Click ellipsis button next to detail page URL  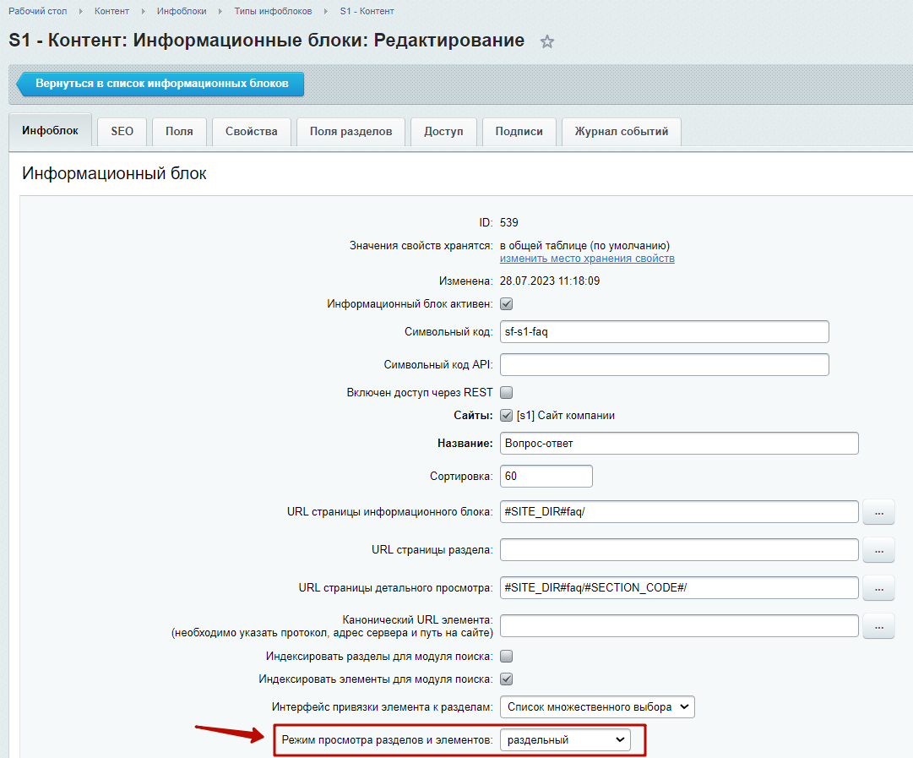point(878,587)
